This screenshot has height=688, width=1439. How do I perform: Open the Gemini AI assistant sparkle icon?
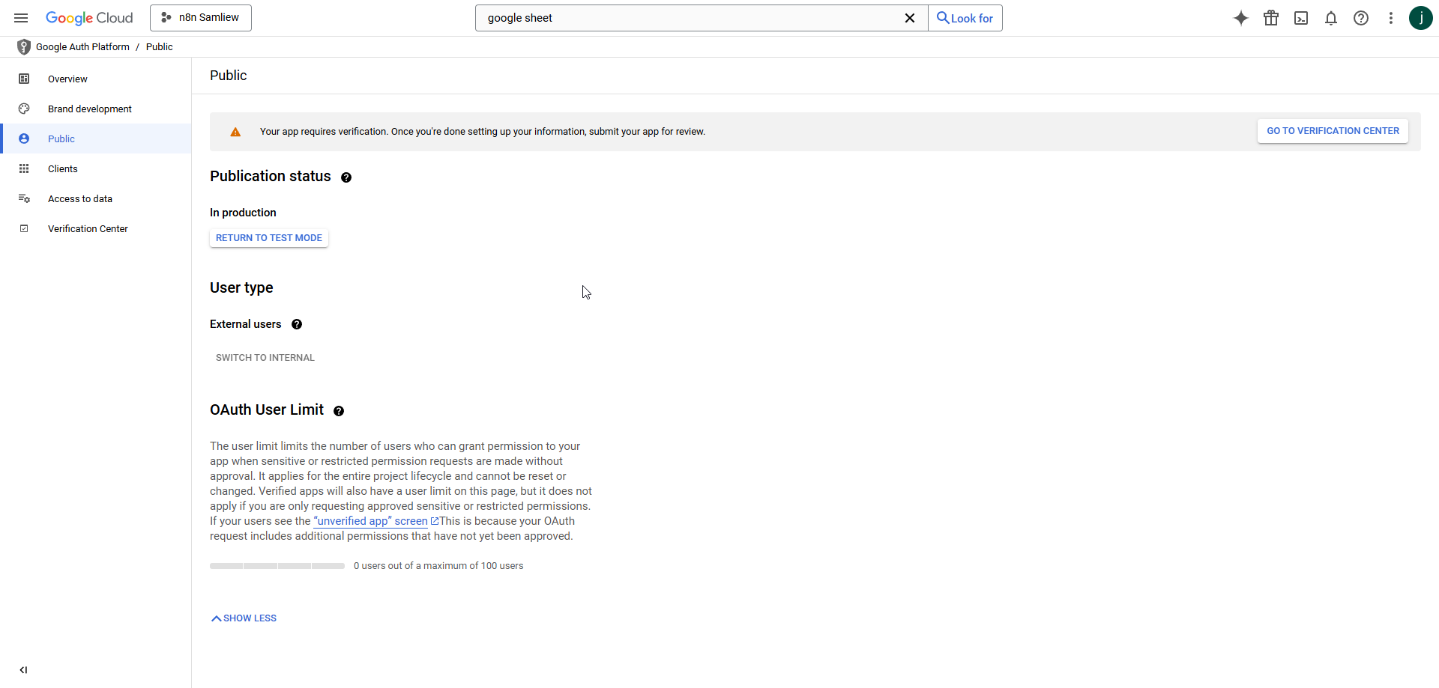pos(1241,18)
